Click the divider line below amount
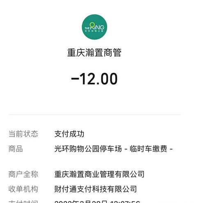The width and height of the screenshot is (197, 203). pos(94,114)
